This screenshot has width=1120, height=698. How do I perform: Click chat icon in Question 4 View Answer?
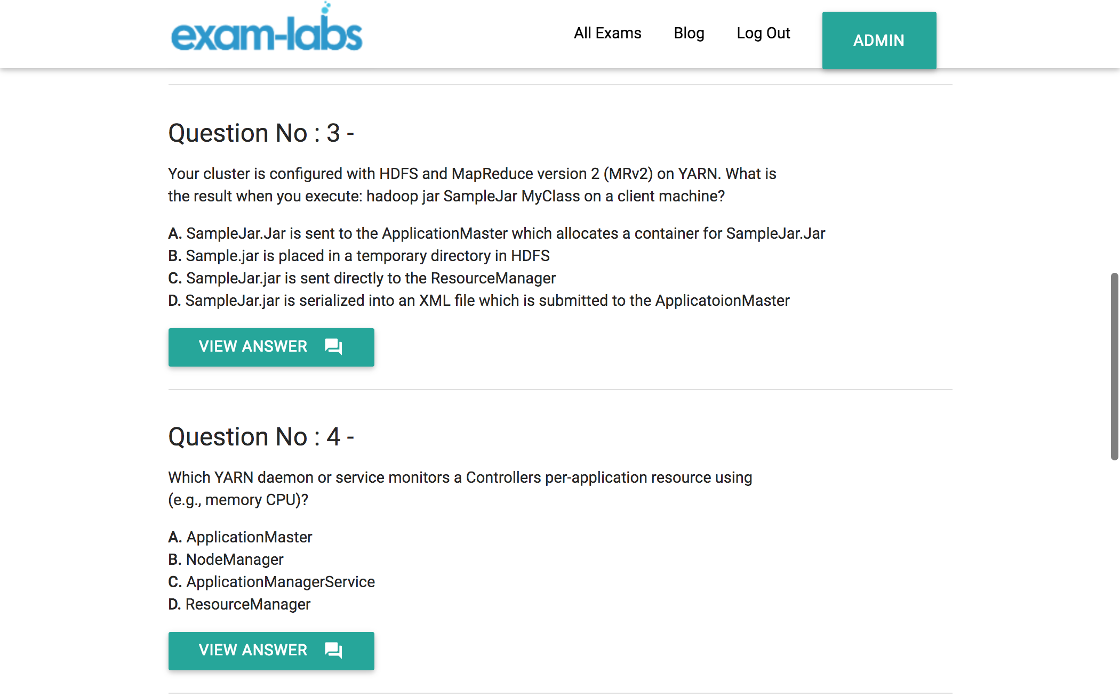point(334,651)
